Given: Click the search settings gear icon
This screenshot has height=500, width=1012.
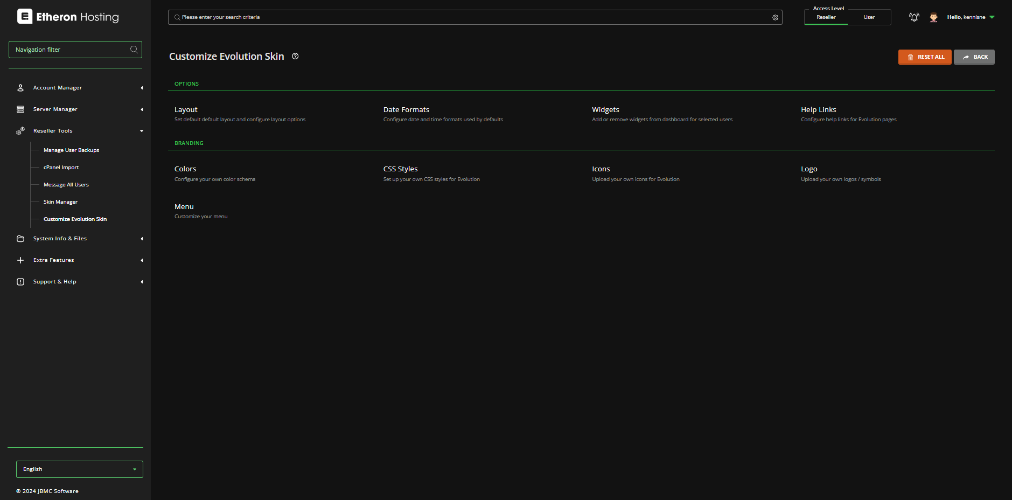Looking at the screenshot, I should coord(775,17).
